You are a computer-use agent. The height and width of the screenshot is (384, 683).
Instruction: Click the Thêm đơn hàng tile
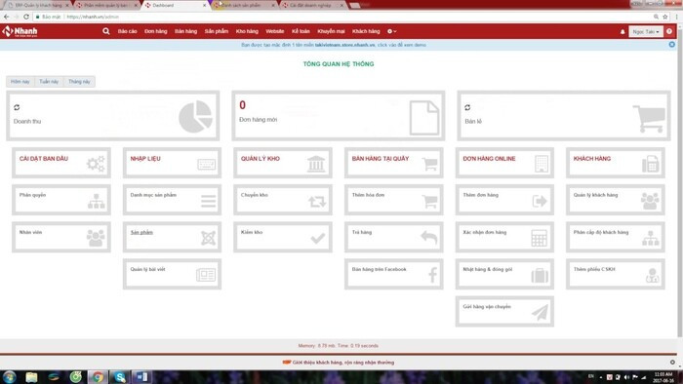point(504,200)
